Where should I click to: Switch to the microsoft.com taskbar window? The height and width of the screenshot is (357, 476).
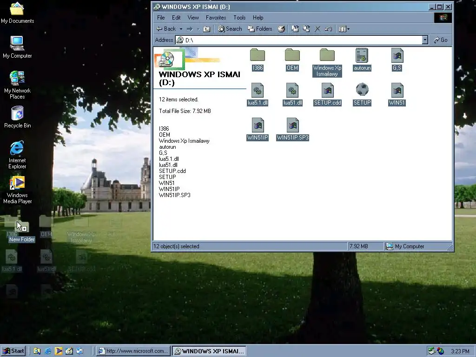click(133, 351)
